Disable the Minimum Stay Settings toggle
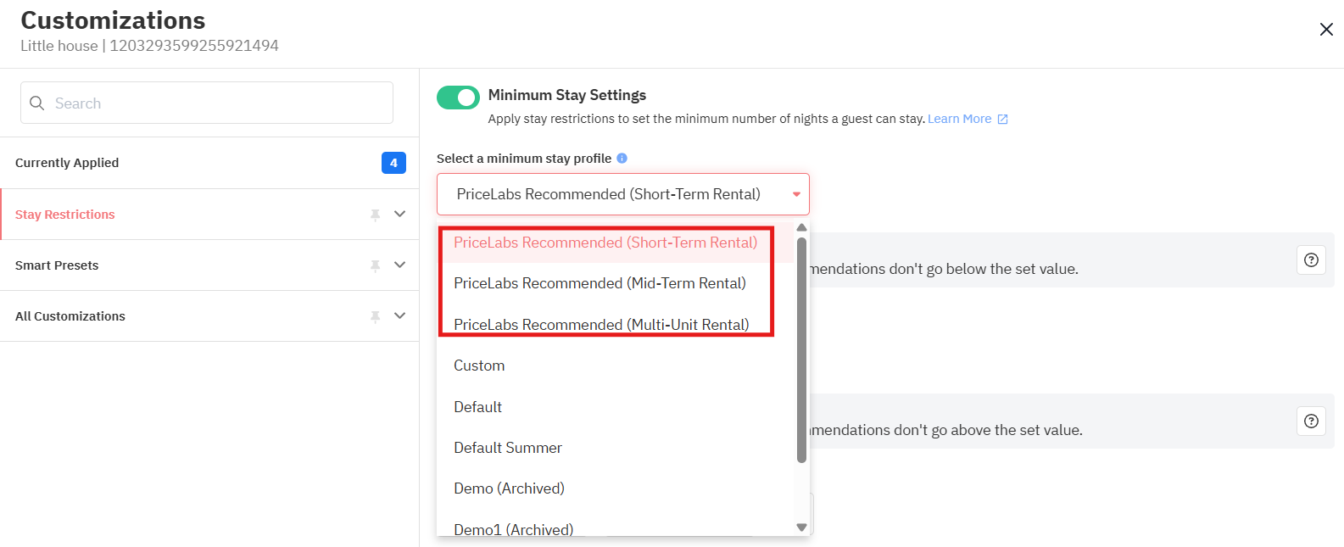 pos(458,98)
